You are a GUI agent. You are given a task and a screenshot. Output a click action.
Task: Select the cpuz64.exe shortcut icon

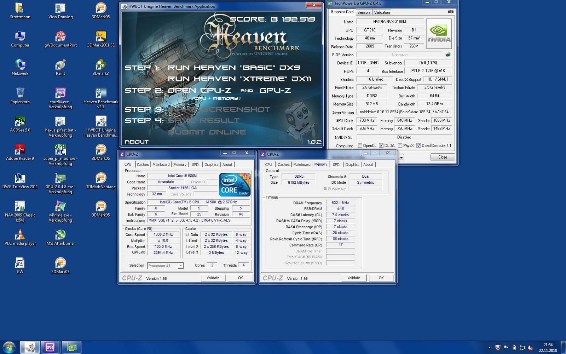tap(60, 98)
